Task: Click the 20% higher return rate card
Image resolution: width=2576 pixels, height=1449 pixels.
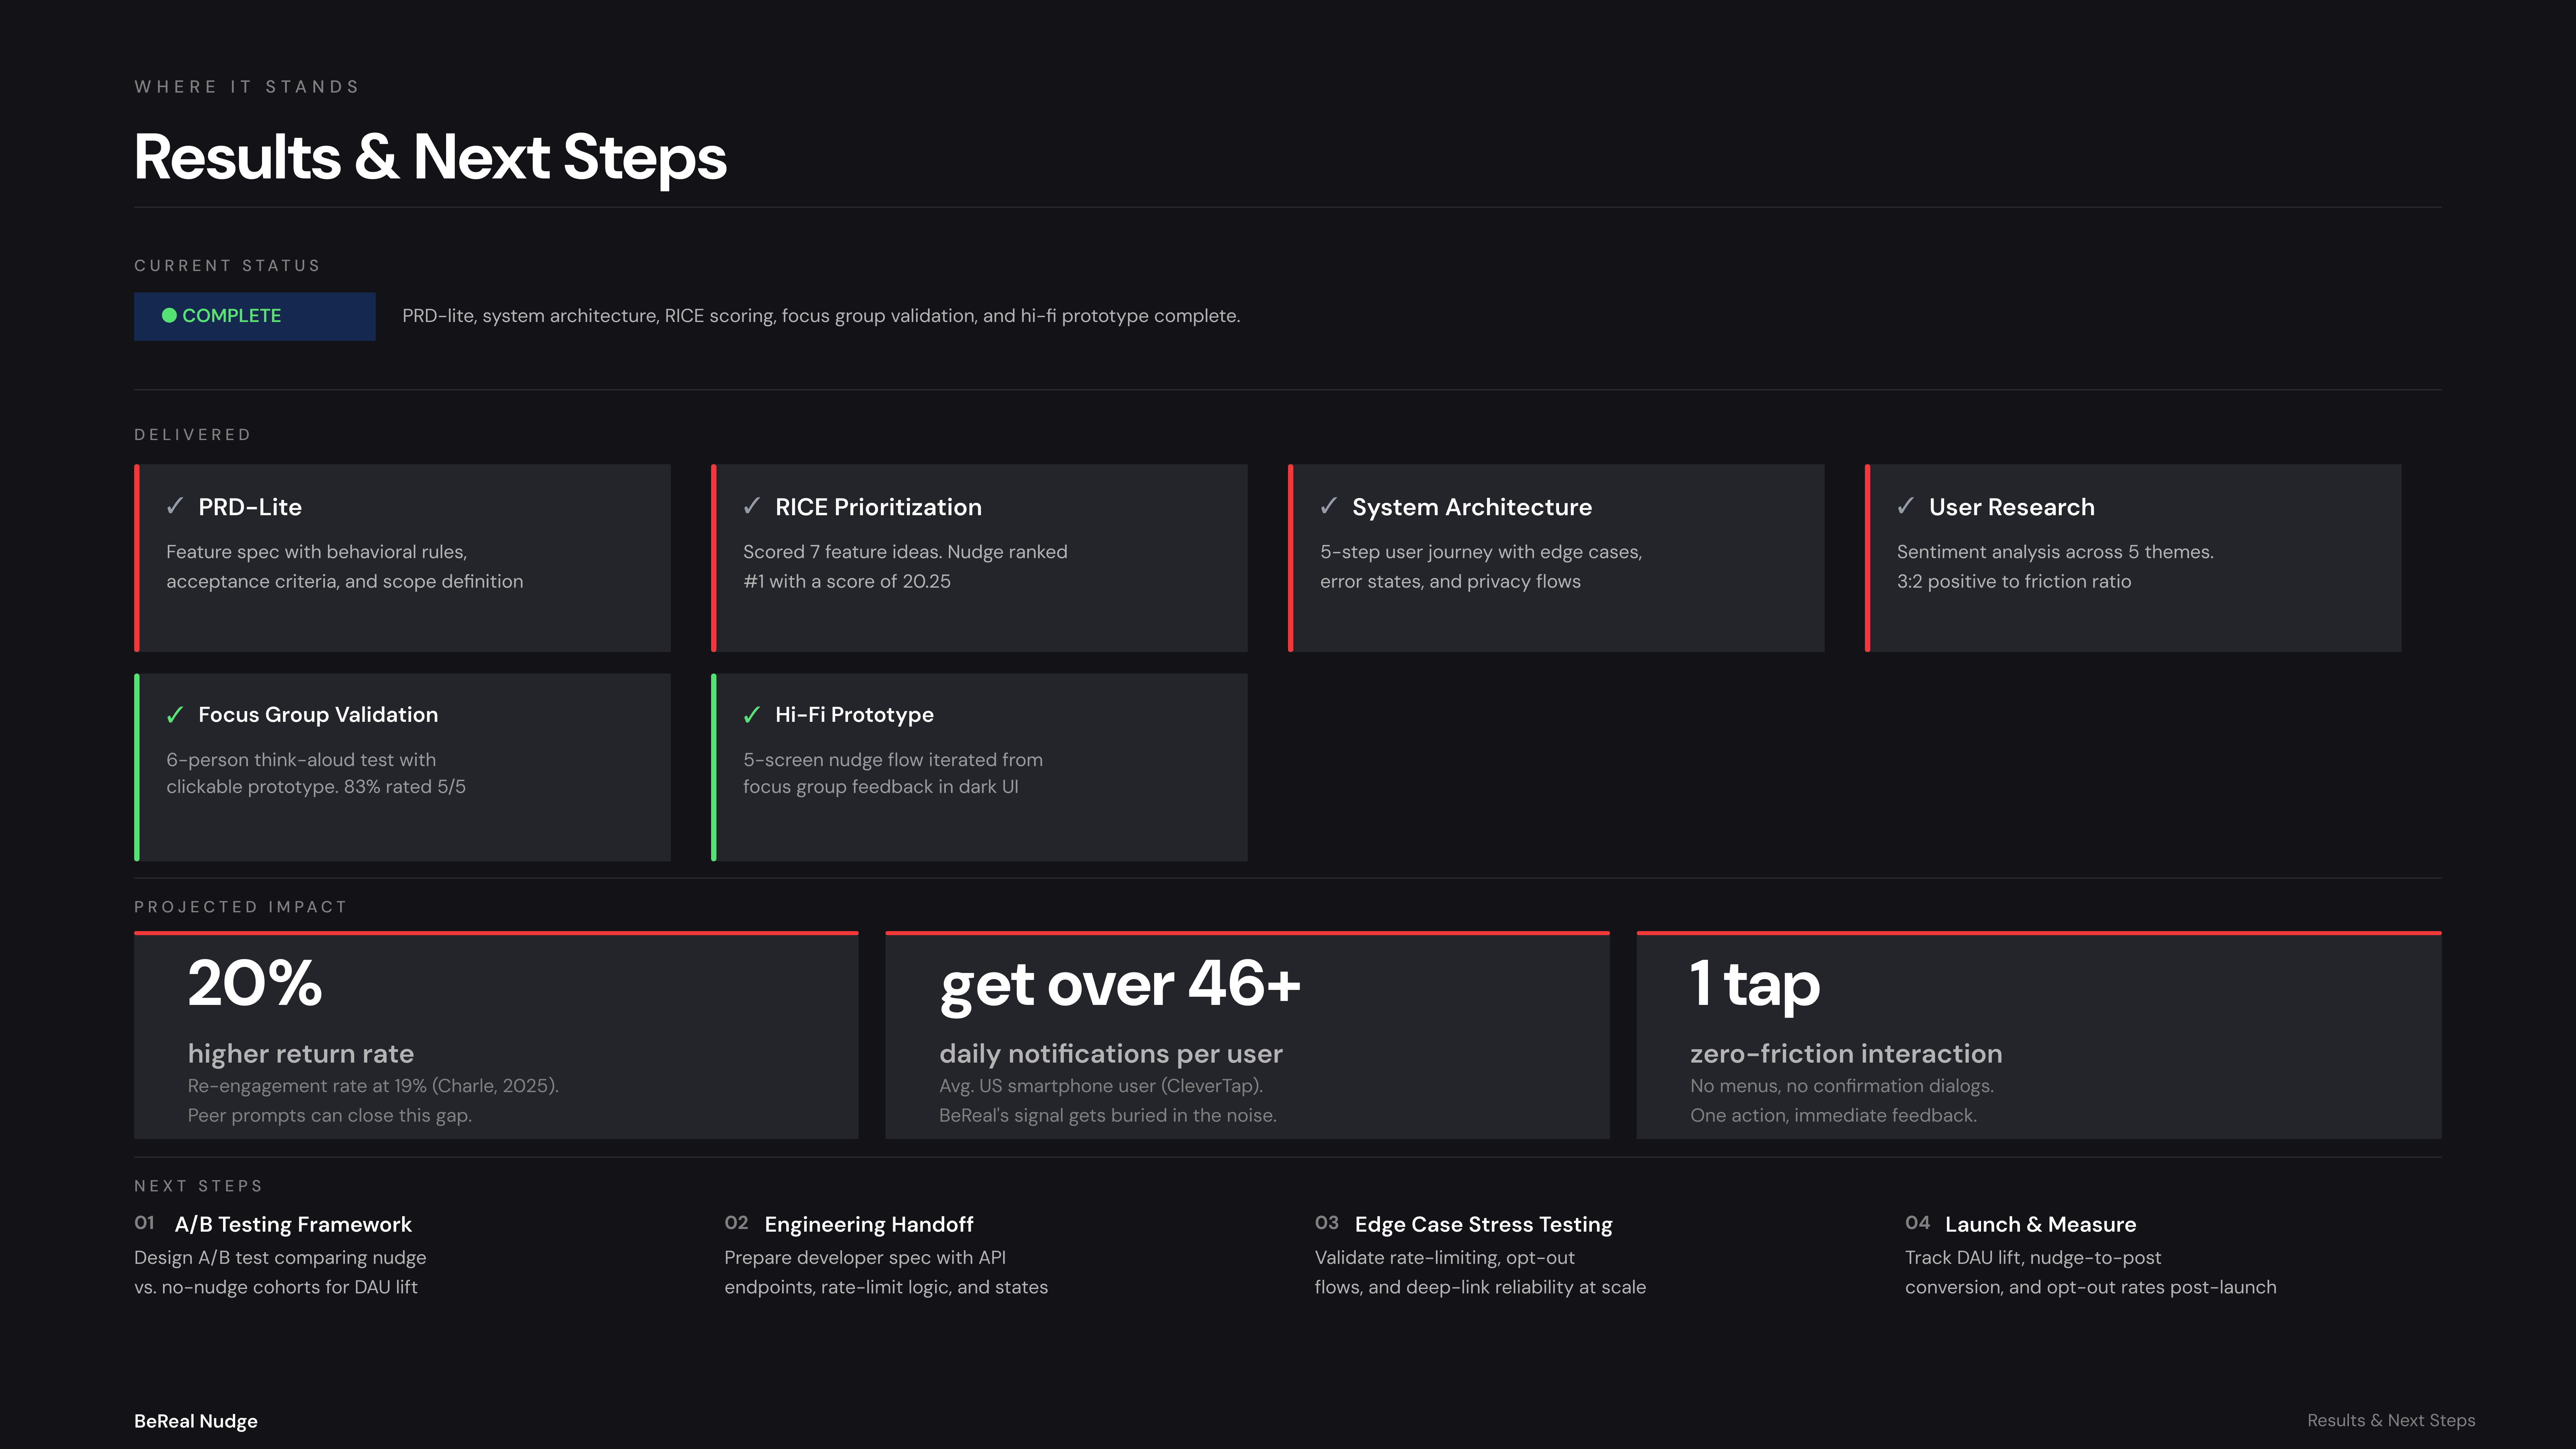Action: (x=496, y=1036)
